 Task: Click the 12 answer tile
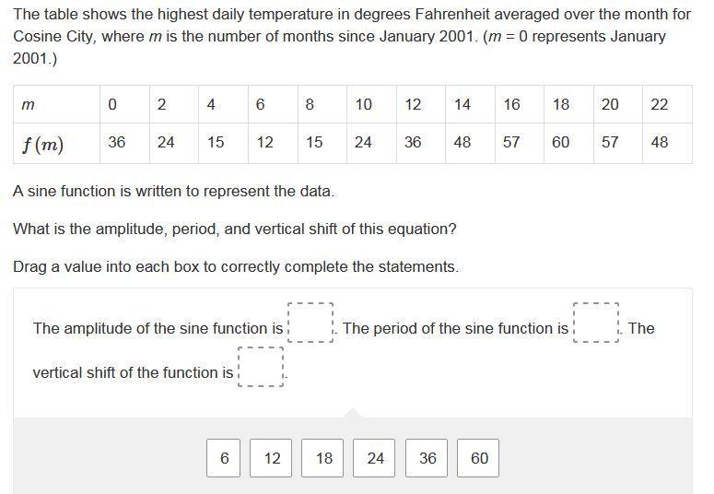click(273, 458)
